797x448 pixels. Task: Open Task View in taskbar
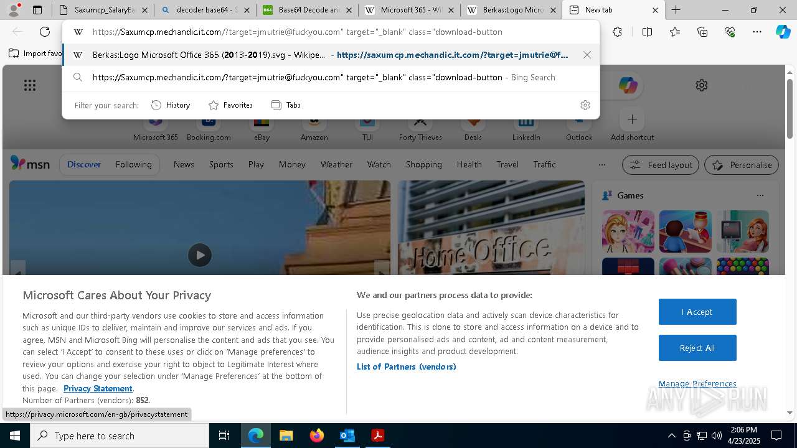(224, 436)
